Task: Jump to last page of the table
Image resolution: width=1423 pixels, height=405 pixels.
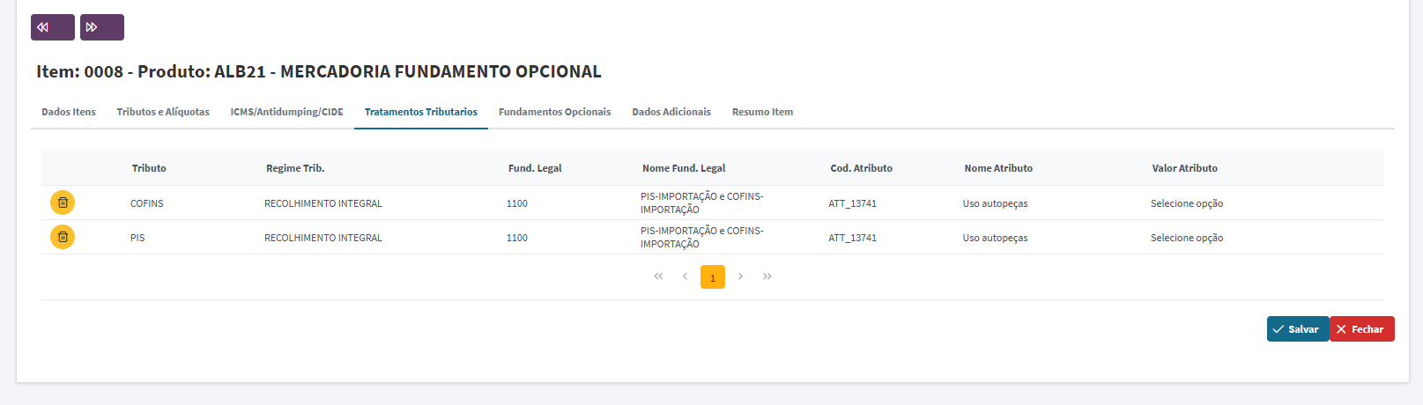Action: [767, 276]
